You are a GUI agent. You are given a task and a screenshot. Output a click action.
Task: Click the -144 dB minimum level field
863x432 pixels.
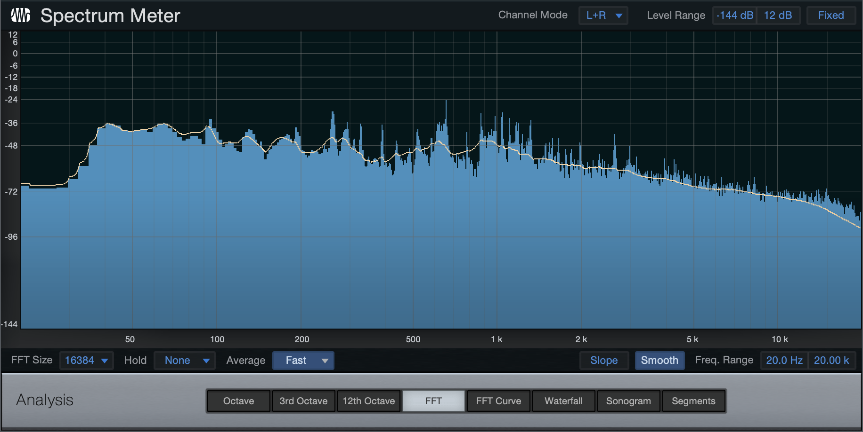coord(734,16)
